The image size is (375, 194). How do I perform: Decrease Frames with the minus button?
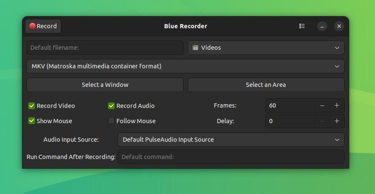(x=322, y=105)
